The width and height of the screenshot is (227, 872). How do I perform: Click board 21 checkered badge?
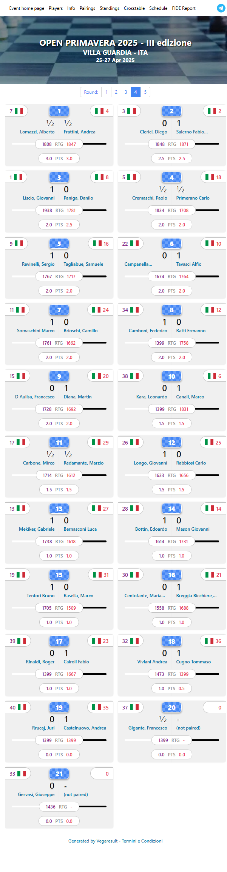coord(59,773)
